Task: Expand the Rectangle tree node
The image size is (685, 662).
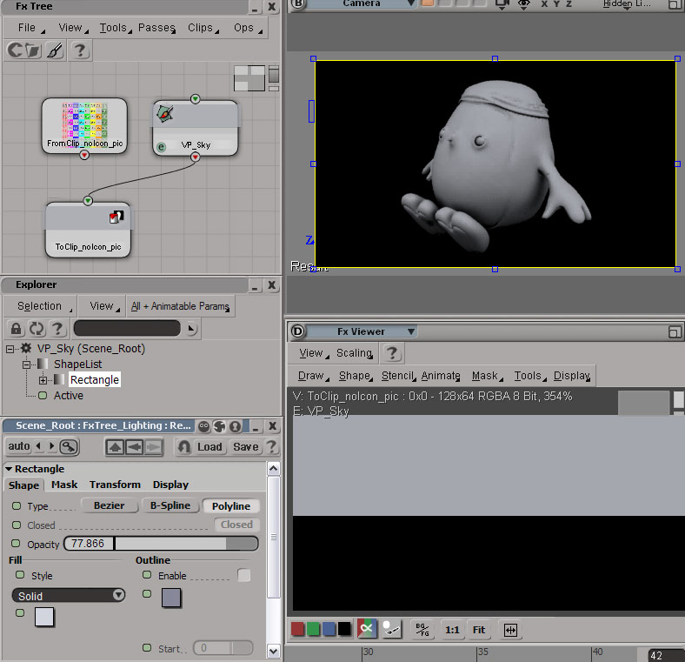Action: tap(43, 380)
